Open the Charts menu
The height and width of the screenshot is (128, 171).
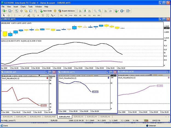(23, 7)
